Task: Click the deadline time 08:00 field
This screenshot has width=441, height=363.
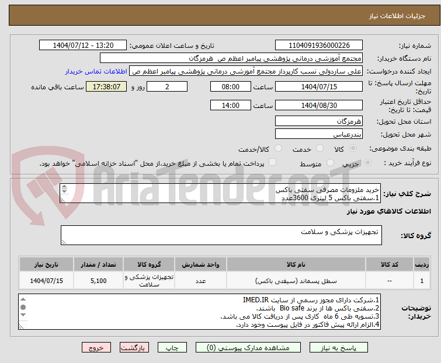Action: pyautogui.click(x=230, y=86)
